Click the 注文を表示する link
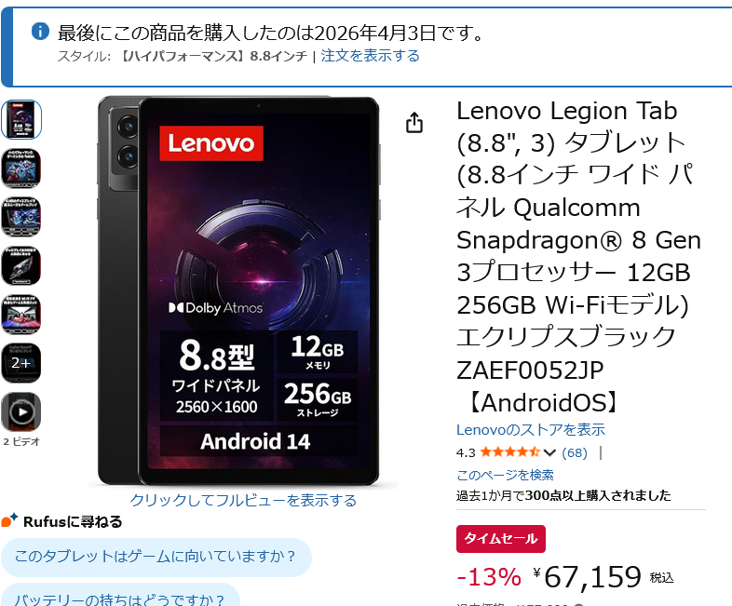Viewport: 732px width, 606px height. (370, 56)
